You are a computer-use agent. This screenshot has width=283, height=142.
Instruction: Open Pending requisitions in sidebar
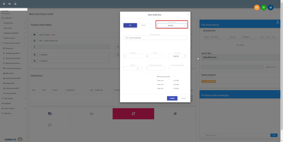point(14,53)
